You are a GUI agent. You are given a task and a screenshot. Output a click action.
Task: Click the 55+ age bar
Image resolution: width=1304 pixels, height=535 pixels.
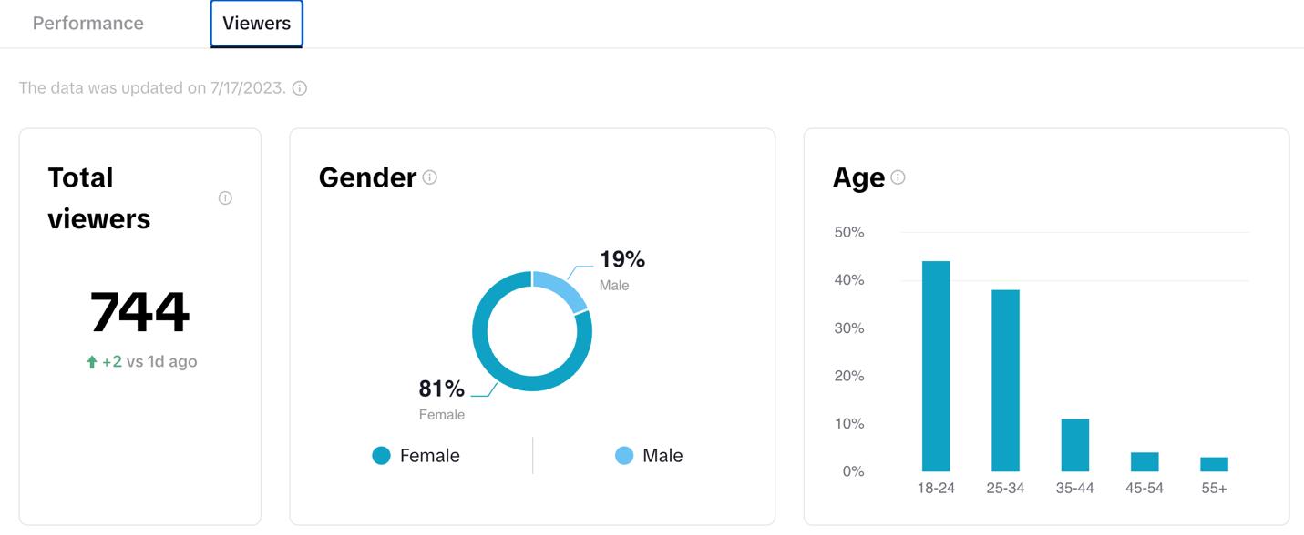(1214, 464)
